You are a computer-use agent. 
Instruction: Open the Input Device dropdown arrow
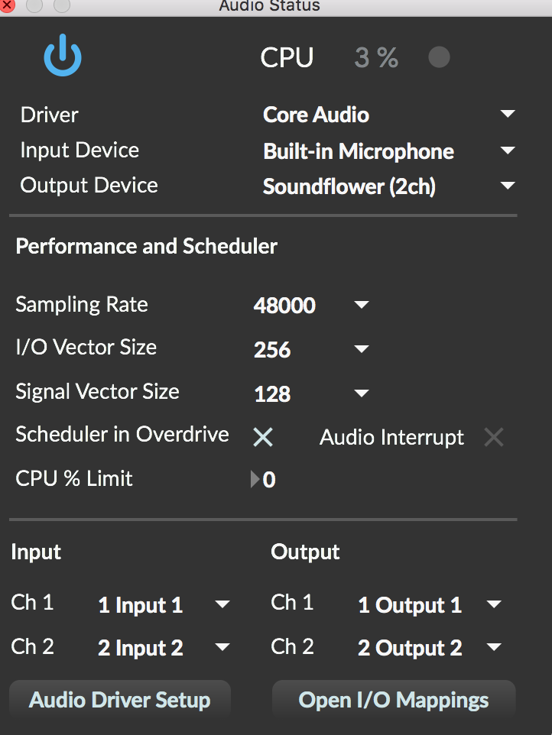click(x=508, y=151)
